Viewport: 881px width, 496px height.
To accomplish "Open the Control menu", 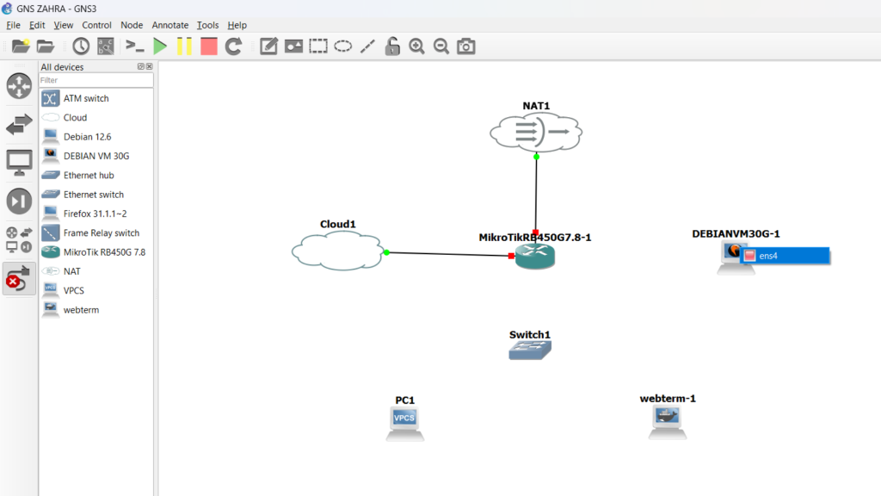I will 96,25.
